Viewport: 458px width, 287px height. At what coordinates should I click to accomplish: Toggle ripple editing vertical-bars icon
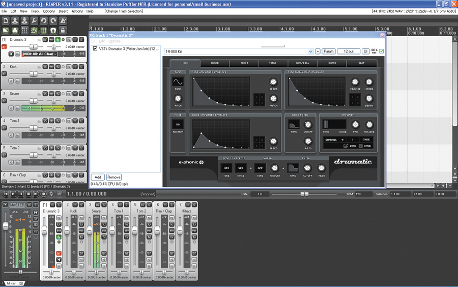[x=44, y=30]
